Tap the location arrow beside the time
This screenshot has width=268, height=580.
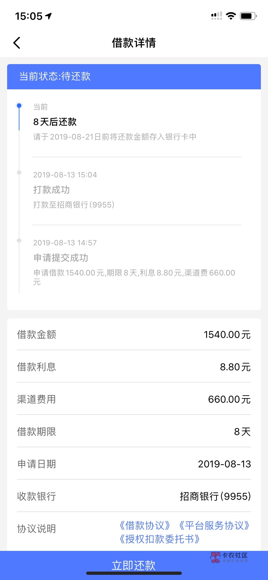(x=49, y=16)
